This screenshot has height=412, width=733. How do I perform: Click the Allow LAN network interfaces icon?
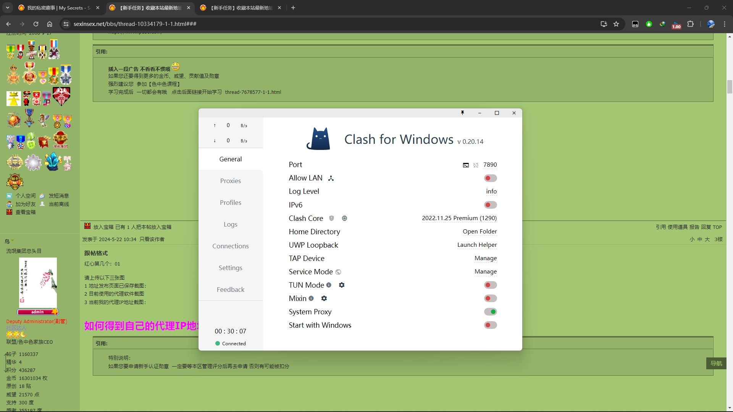tap(331, 178)
